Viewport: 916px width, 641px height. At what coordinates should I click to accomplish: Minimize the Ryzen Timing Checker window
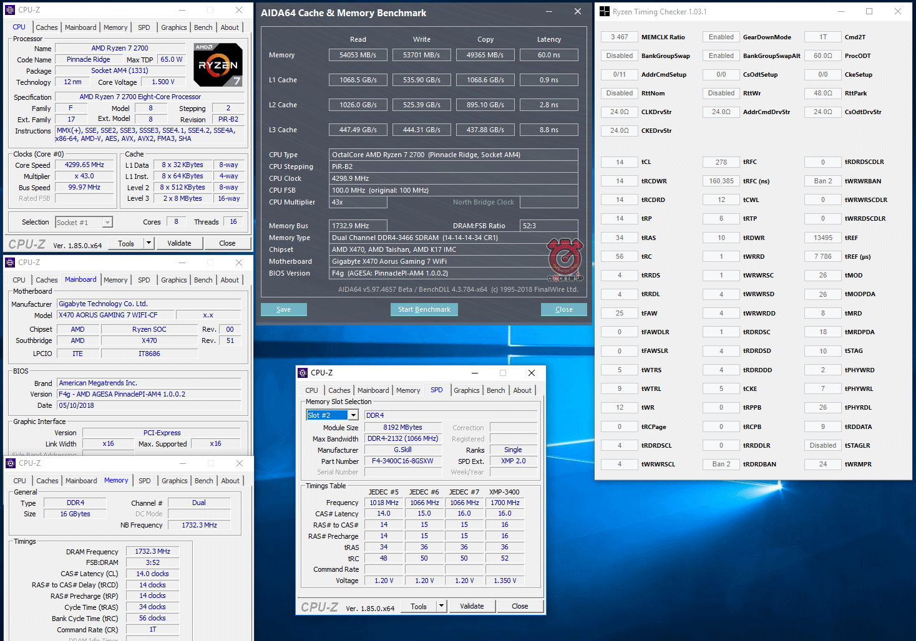coord(840,11)
